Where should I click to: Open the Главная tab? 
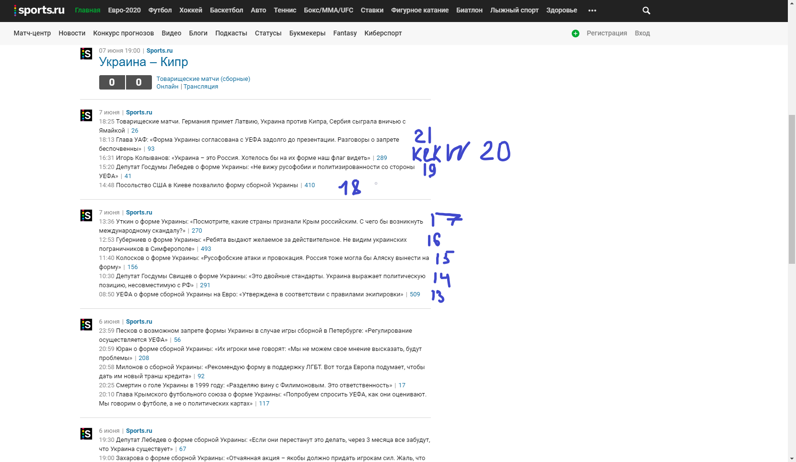tap(88, 10)
